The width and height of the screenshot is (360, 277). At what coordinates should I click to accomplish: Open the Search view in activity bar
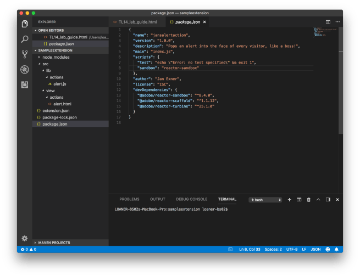point(25,39)
